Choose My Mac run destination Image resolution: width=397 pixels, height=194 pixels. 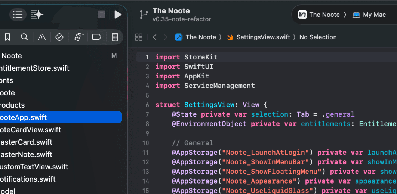pos(369,15)
